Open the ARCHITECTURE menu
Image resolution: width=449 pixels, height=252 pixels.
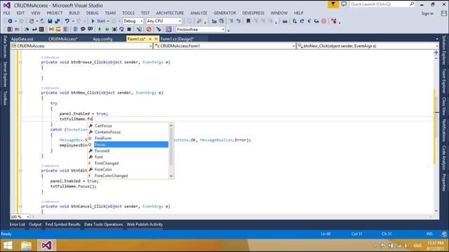[170, 13]
